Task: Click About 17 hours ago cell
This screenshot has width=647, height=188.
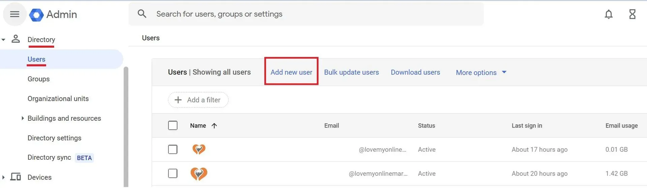Action: [x=540, y=150]
